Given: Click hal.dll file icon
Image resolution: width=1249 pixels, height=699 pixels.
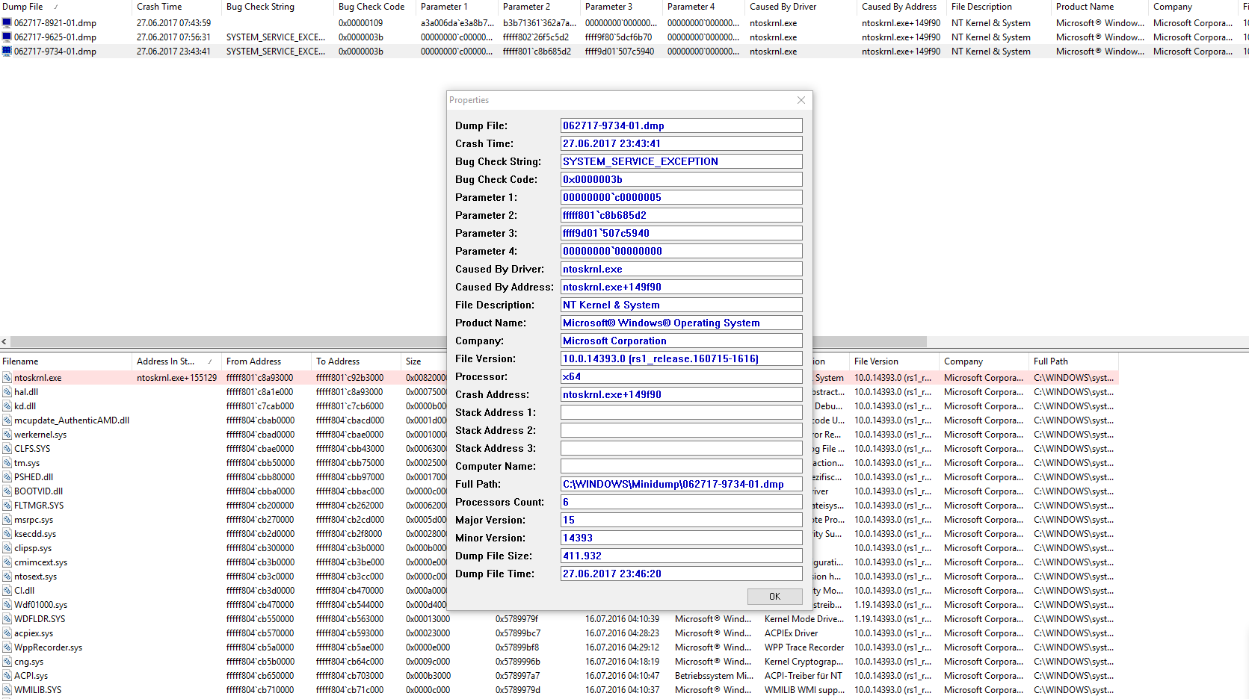Looking at the screenshot, I should pos(7,392).
